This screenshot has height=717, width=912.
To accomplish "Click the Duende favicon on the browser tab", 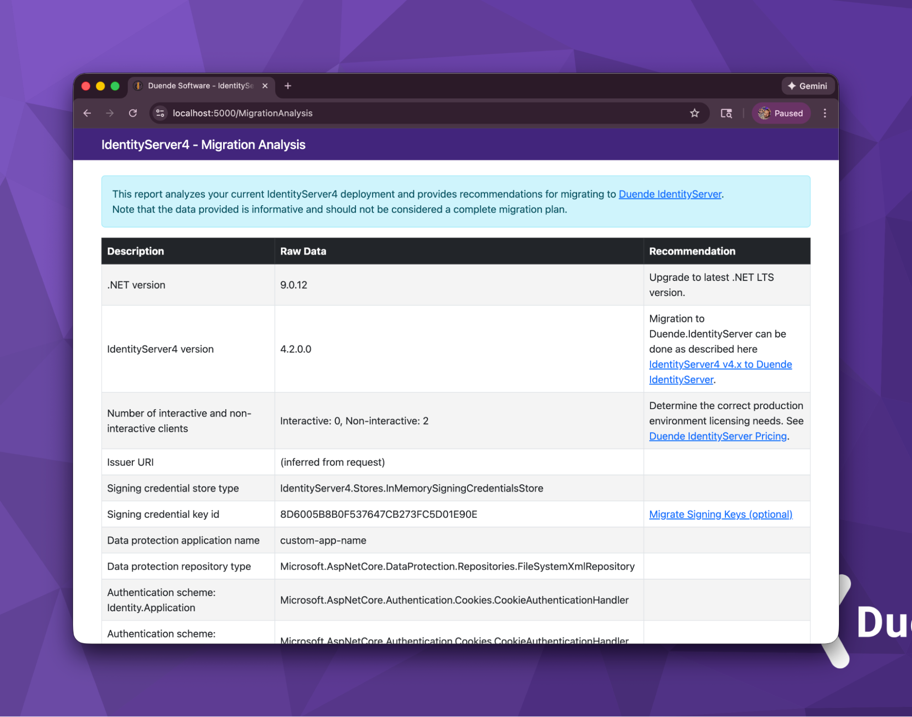I will coord(138,85).
